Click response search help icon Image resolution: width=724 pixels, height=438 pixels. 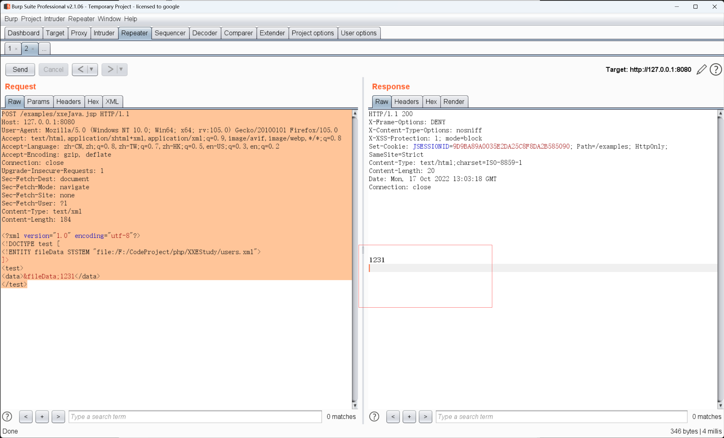click(x=374, y=417)
